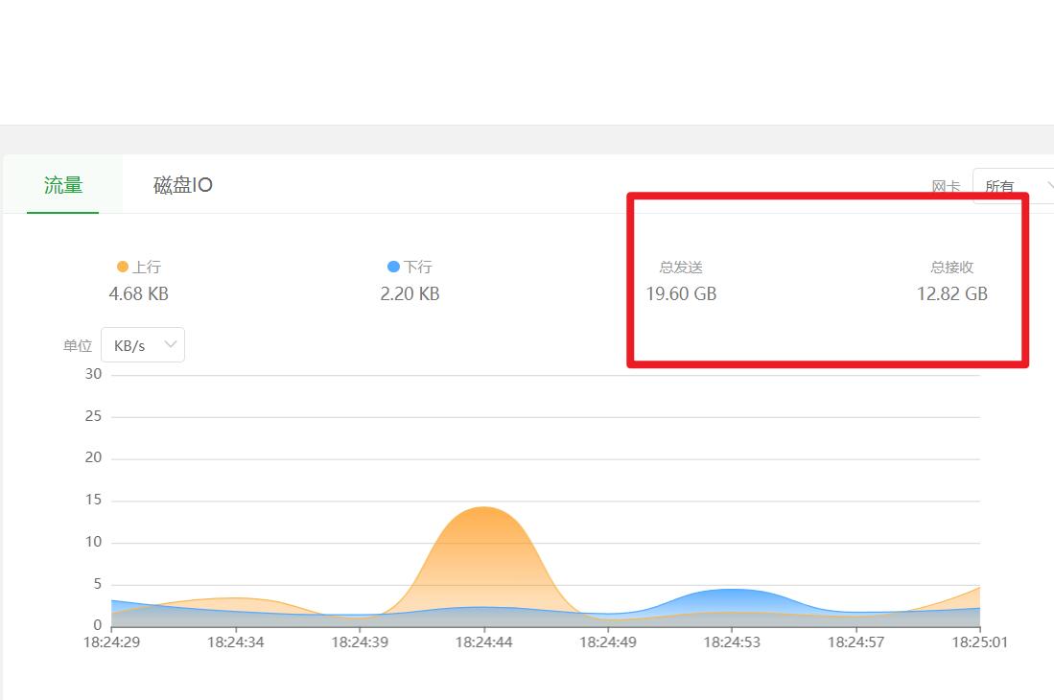Screen dimensions: 1054x700
Task: Click the 18:24:29 time axis label
Action: point(111,642)
